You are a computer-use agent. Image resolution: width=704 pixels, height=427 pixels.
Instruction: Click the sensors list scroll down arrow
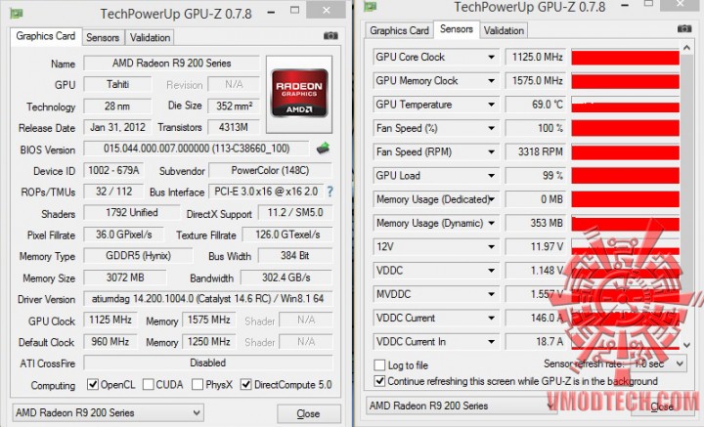686,345
